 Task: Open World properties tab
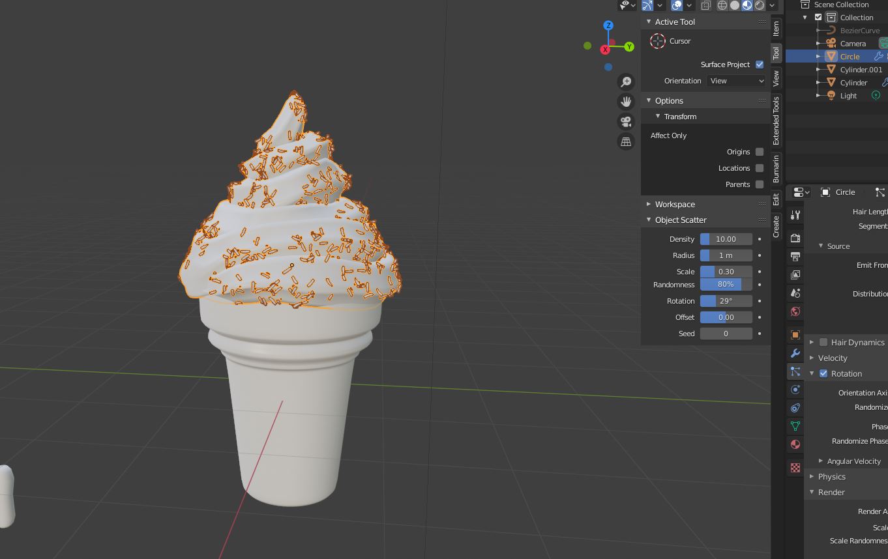(795, 311)
